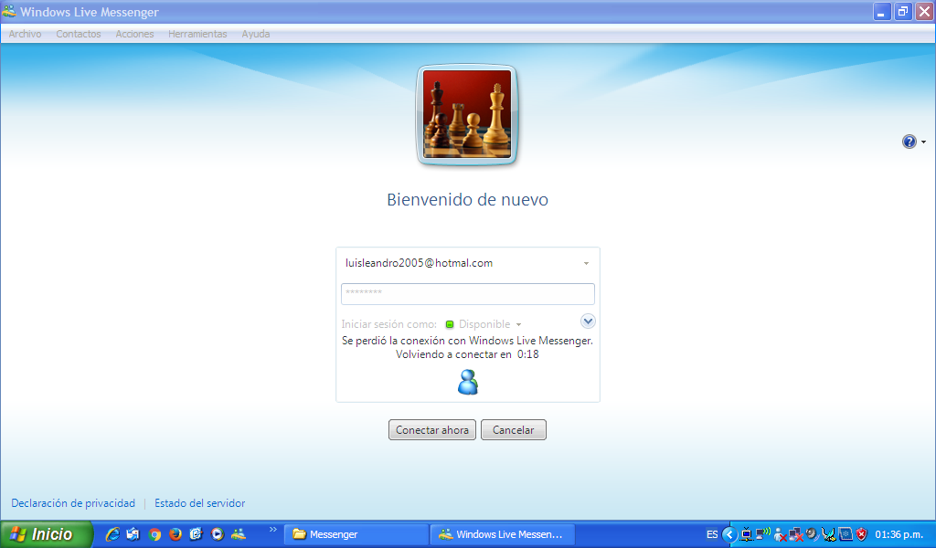Click the ES language indicator
The width and height of the screenshot is (936, 548).
pos(712,535)
